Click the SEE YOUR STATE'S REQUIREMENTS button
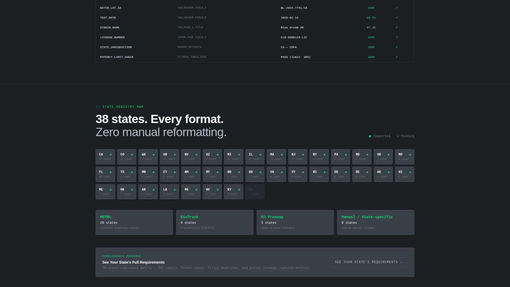 tap(368, 262)
